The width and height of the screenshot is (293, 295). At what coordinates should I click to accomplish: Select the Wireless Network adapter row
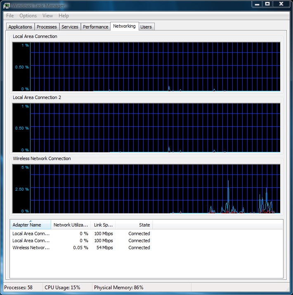coord(31,248)
